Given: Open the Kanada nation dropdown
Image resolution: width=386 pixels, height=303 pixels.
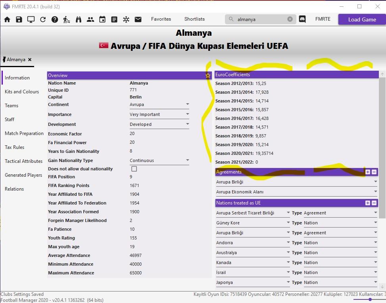Looking at the screenshot, I should click(253, 262).
